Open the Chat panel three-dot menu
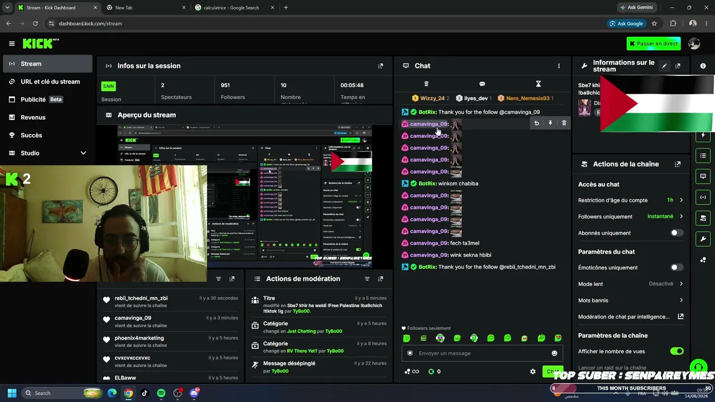Screen dimensions: 715x402 point(559,66)
